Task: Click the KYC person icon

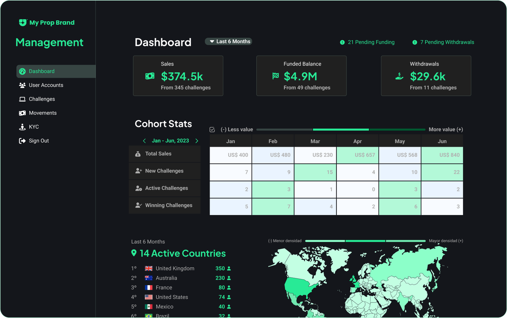Action: 22,127
